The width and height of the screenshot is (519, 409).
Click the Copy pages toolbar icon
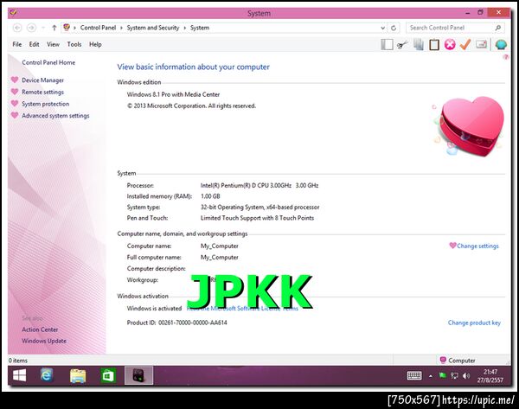(419, 45)
